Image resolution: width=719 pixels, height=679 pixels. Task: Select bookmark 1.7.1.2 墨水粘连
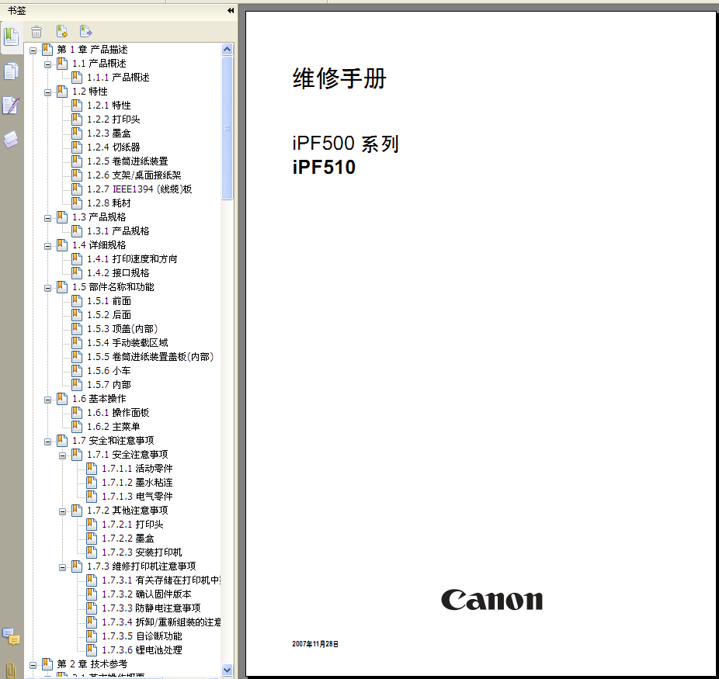[137, 483]
